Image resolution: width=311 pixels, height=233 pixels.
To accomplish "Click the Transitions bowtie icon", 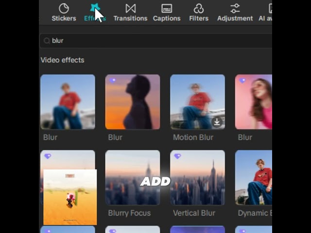I will coord(131,9).
